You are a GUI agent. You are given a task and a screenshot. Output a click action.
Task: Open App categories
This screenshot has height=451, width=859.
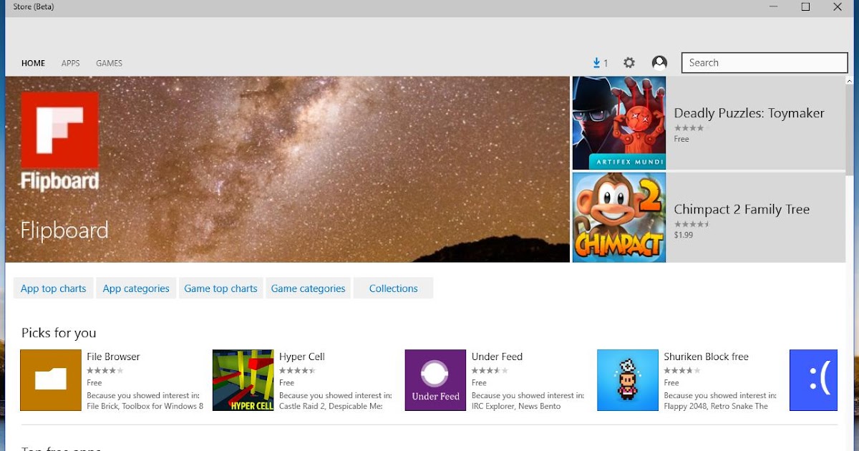tap(136, 288)
